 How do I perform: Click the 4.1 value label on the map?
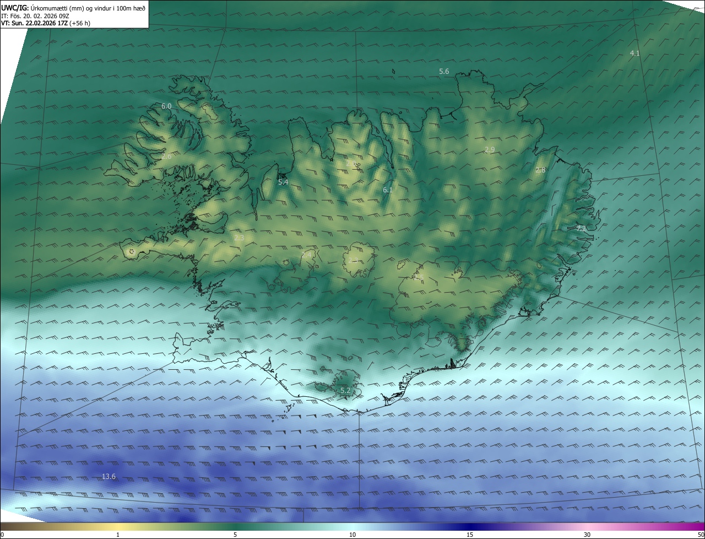click(634, 53)
